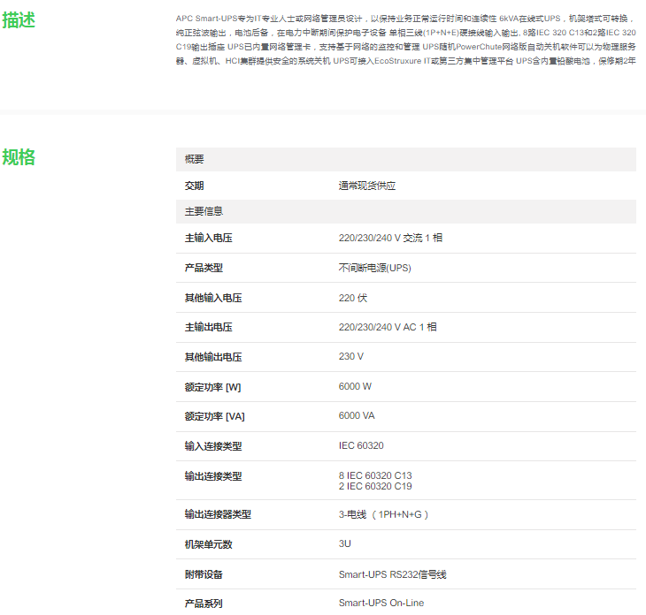
Task: Click the 不间断电源(UPS) product type value
Action: (x=374, y=268)
